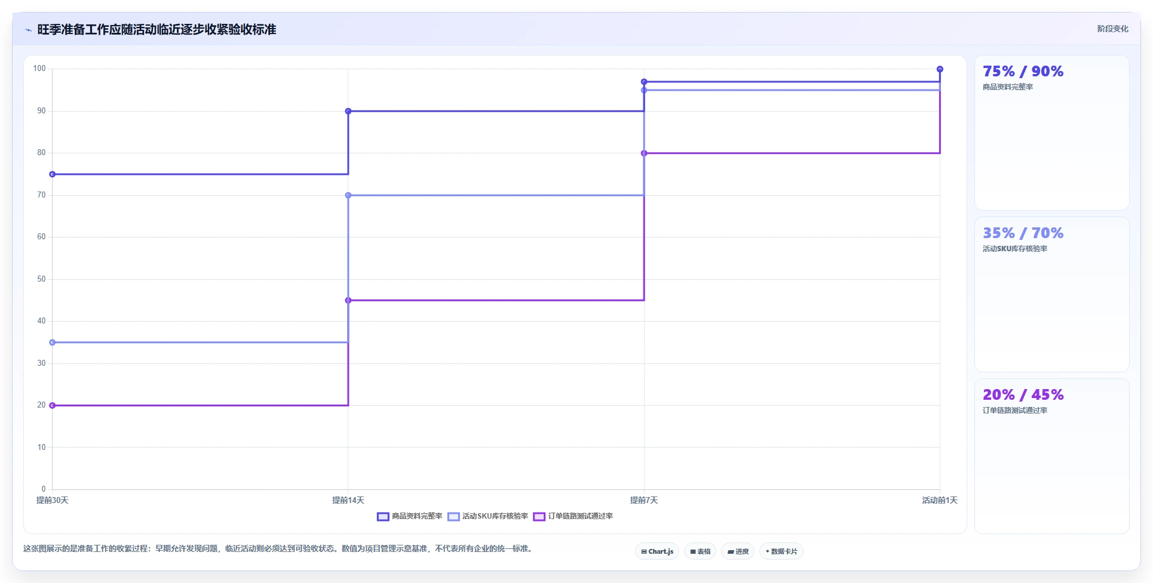The height and width of the screenshot is (583, 1153).
Task: Click the 活动SKU库存核验率 point at 提前7天 (95)
Action: click(644, 90)
